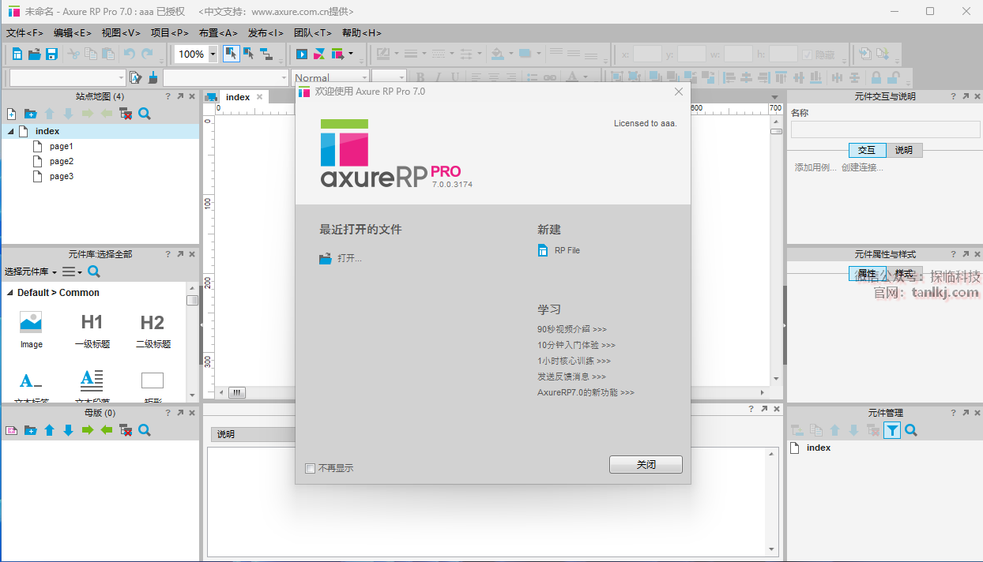Search the widget library with magnifier icon
This screenshot has width=983, height=562.
click(94, 272)
